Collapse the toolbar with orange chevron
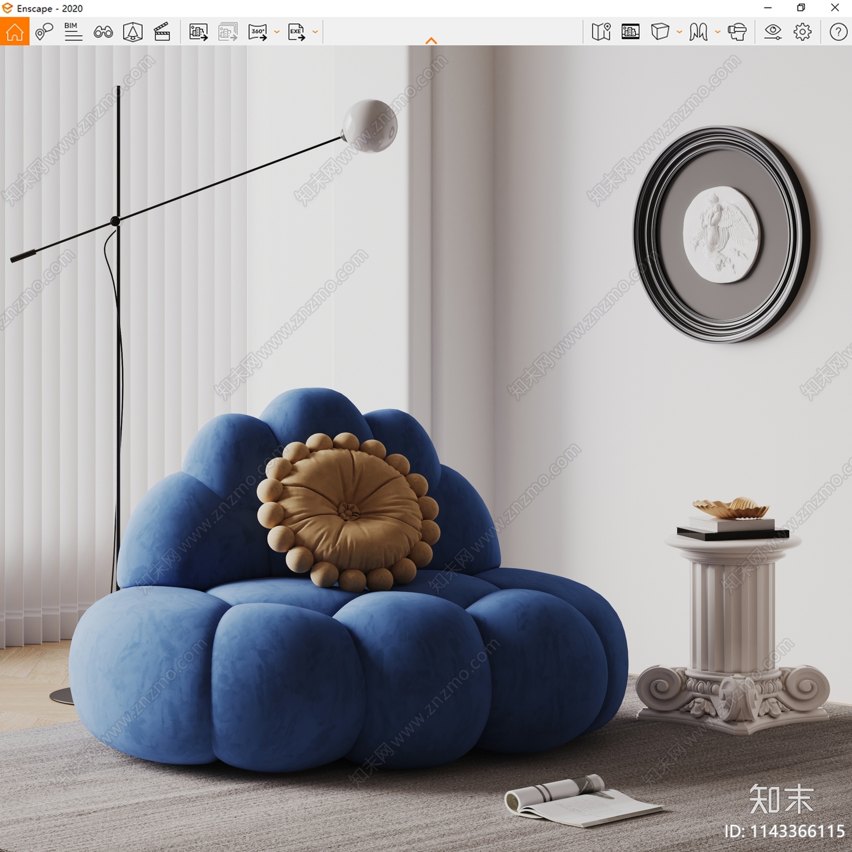This screenshot has width=852, height=852. [431, 40]
